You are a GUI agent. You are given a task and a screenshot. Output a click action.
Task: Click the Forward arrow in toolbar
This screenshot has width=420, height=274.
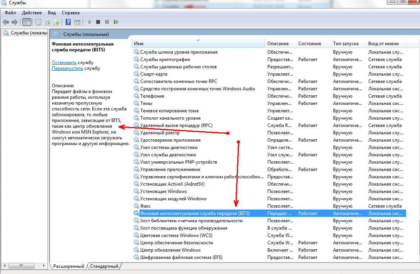[x=15, y=22]
